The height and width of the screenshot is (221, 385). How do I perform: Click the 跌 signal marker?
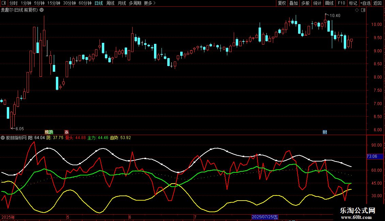(51, 132)
